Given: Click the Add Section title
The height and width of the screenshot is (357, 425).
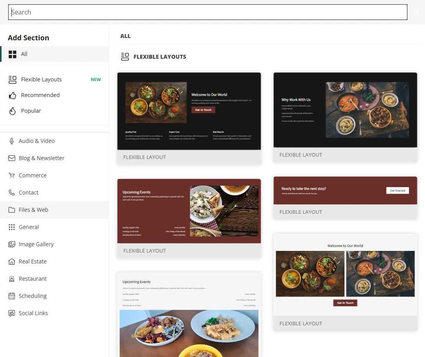Looking at the screenshot, I should 29,38.
